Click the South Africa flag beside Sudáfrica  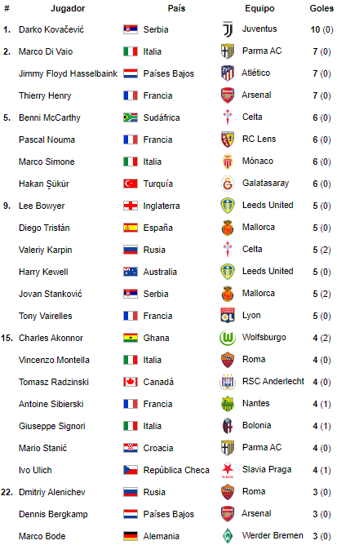point(131,117)
